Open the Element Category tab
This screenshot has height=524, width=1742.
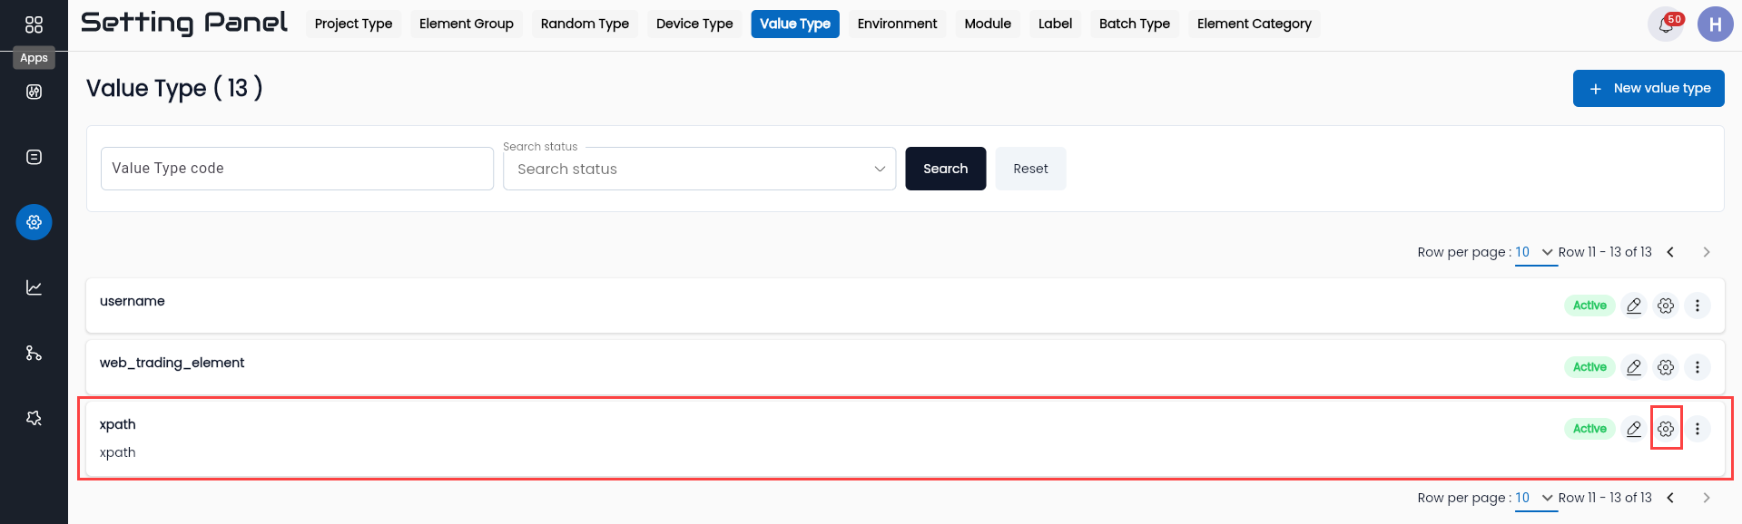click(1255, 24)
